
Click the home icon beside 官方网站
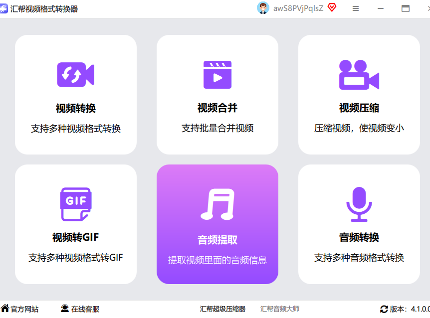(4, 309)
